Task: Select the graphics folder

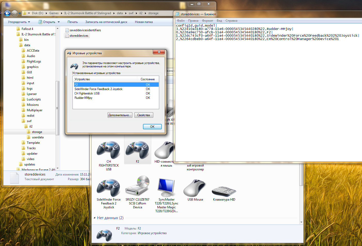Action: click(30, 67)
